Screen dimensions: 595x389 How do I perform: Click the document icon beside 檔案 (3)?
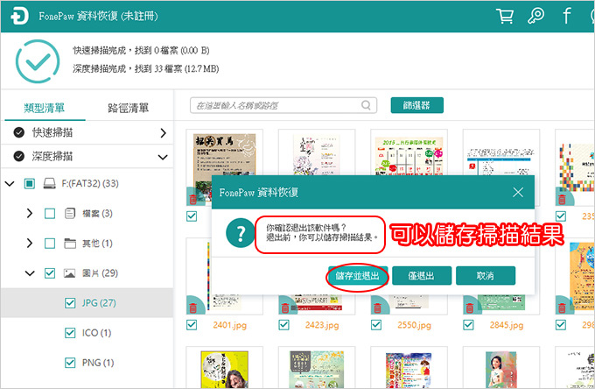(x=70, y=213)
